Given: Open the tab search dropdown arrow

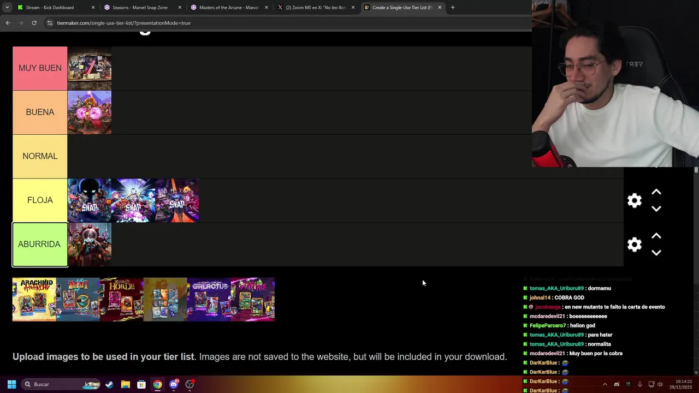Looking at the screenshot, I should coord(7,8).
